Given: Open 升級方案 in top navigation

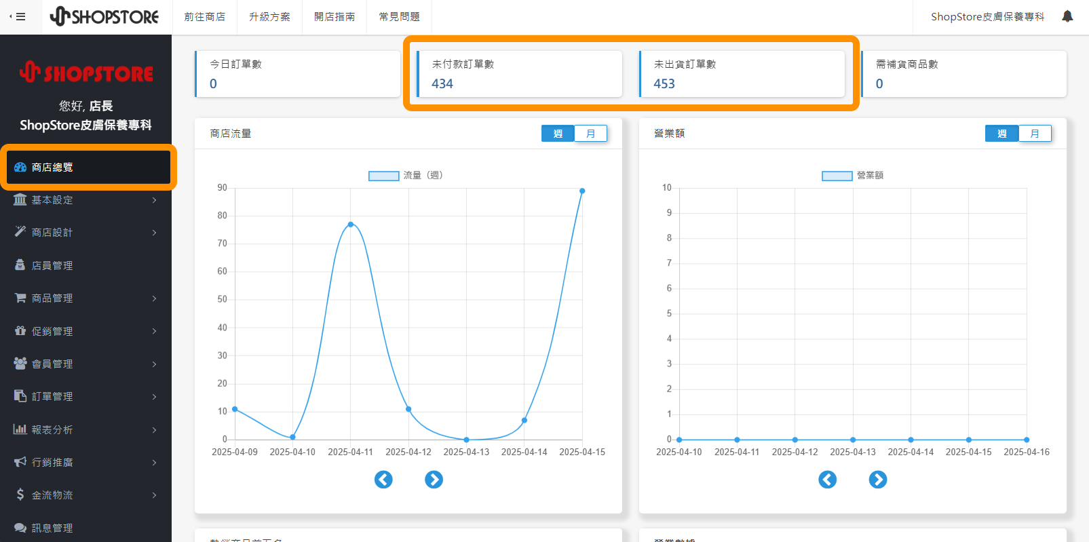Looking at the screenshot, I should (269, 17).
